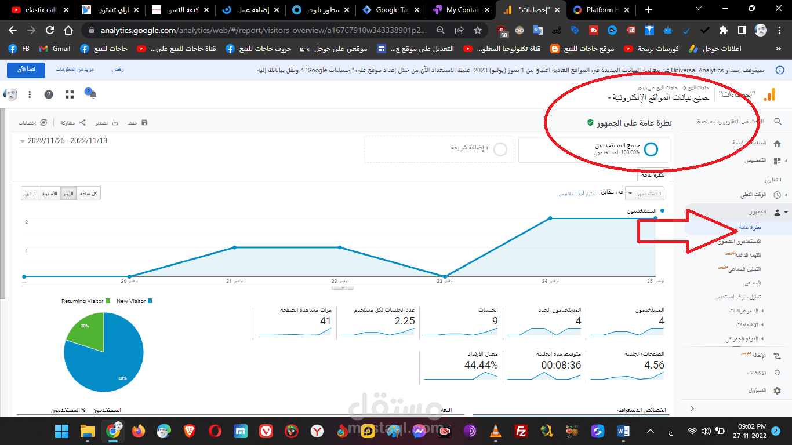Open a new browser tab

[649, 10]
